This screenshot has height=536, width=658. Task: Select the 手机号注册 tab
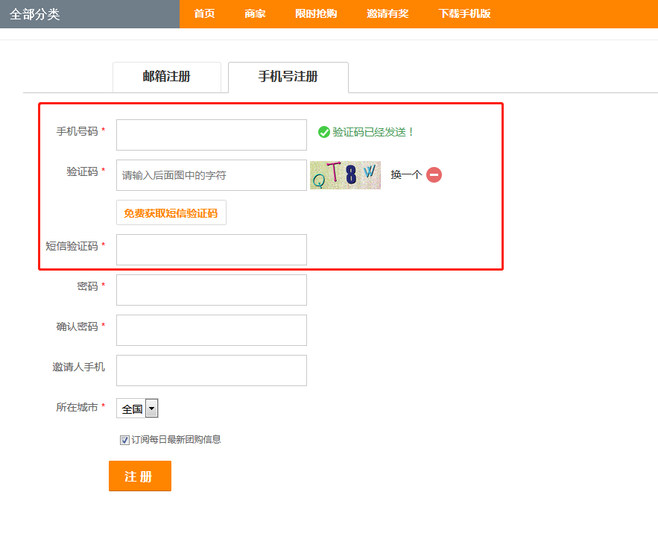pos(288,77)
